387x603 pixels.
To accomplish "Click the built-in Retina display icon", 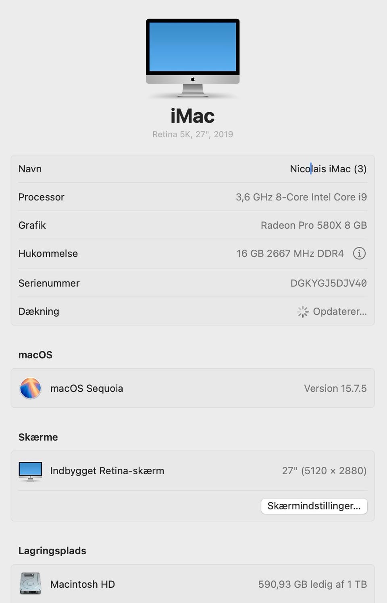I will 31,471.
